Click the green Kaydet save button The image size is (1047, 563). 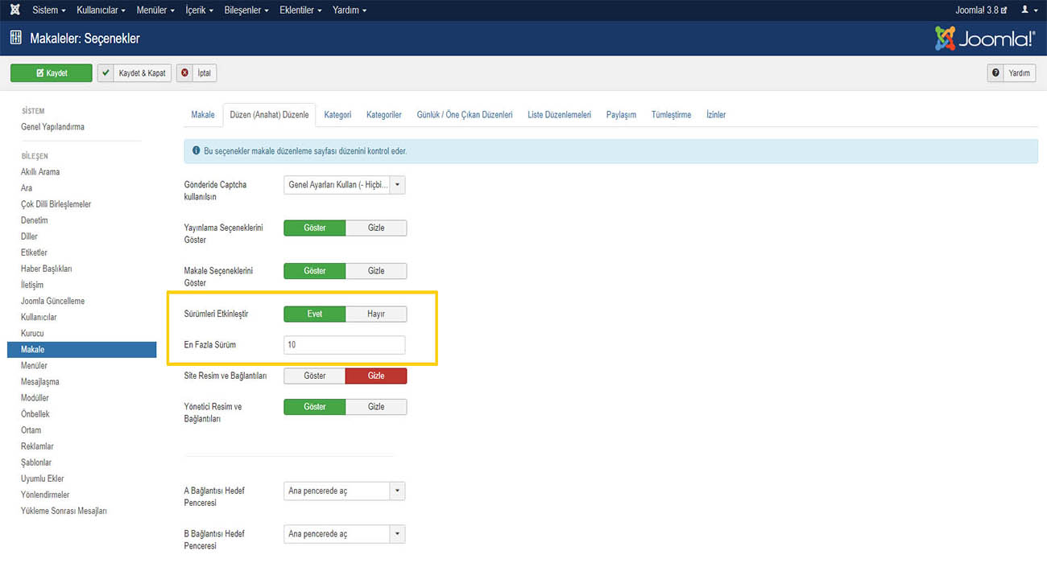click(52, 73)
